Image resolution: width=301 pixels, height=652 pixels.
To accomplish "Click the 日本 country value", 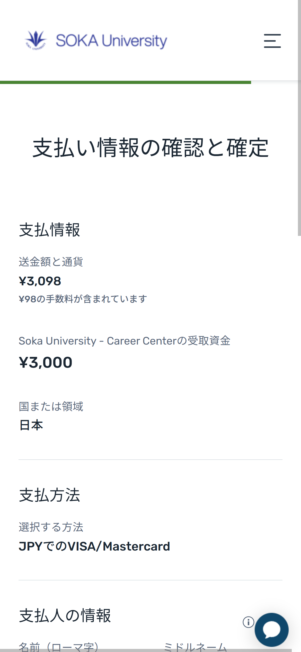I will tap(31, 425).
